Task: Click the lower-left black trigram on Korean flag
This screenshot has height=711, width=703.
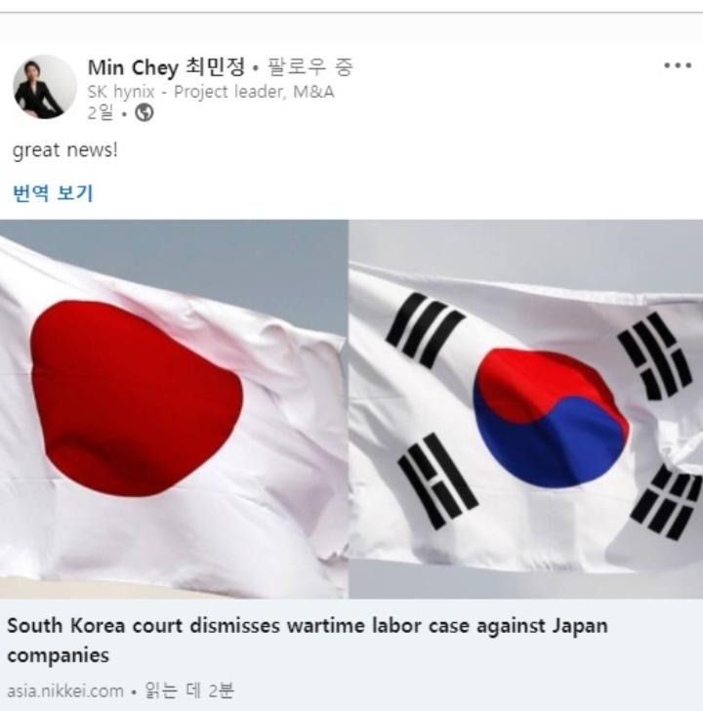Action: pyautogui.click(x=437, y=481)
